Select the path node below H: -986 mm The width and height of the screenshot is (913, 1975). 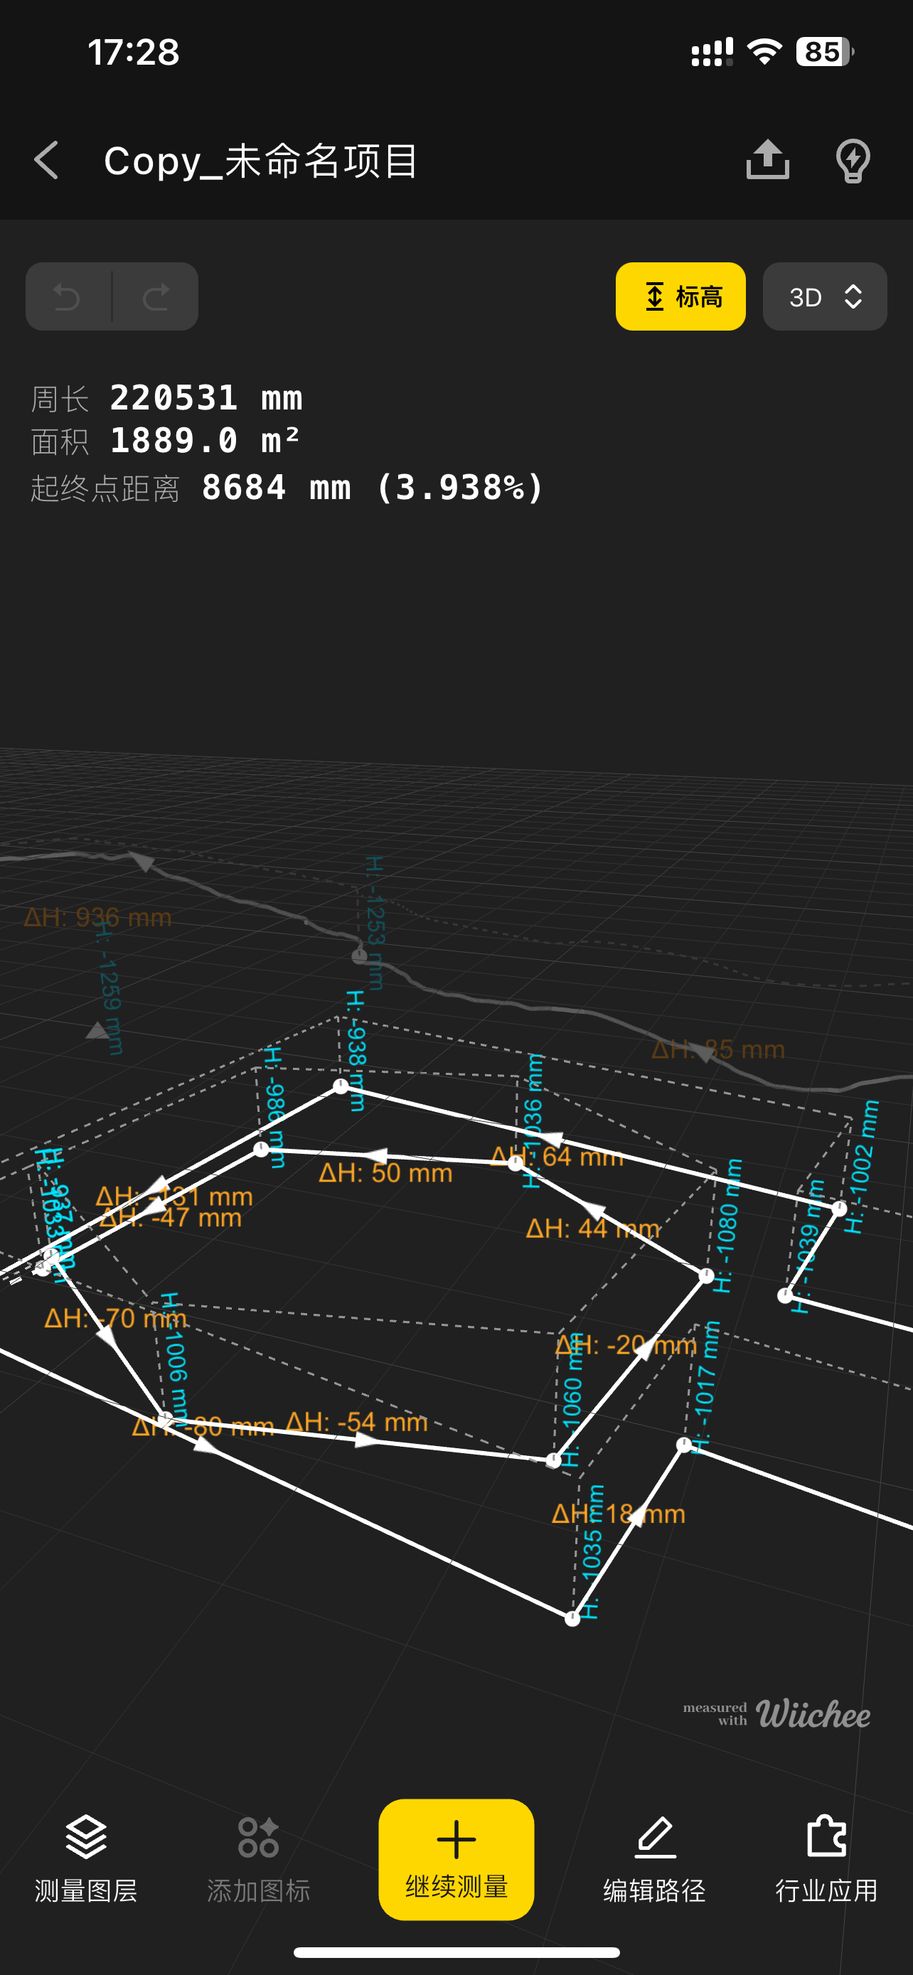(x=261, y=1150)
